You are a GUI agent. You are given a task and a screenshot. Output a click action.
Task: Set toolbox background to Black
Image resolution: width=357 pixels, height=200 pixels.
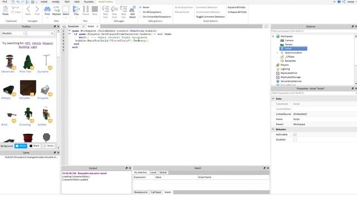click(35, 146)
